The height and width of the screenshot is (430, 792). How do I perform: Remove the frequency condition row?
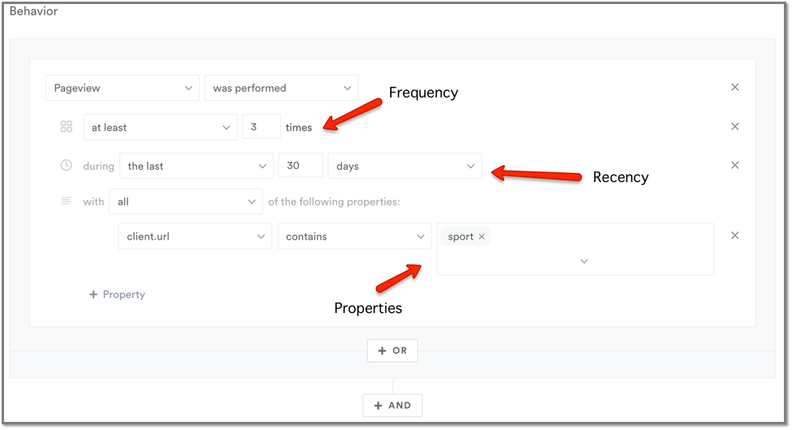coord(735,126)
